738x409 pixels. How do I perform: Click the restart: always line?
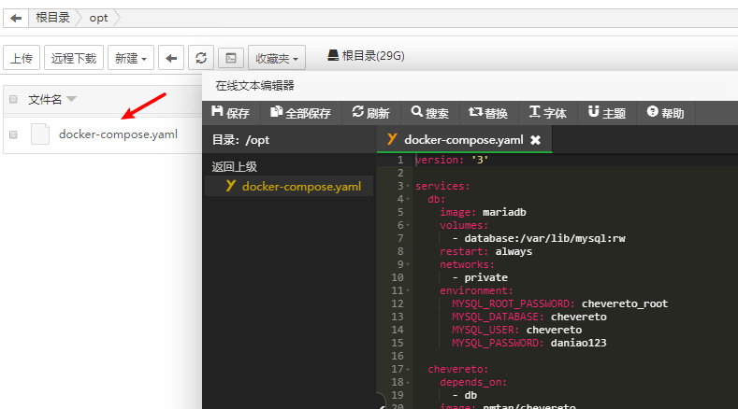point(485,251)
